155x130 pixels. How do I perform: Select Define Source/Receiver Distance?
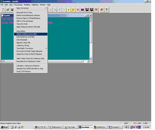pyautogui.click(x=31, y=15)
